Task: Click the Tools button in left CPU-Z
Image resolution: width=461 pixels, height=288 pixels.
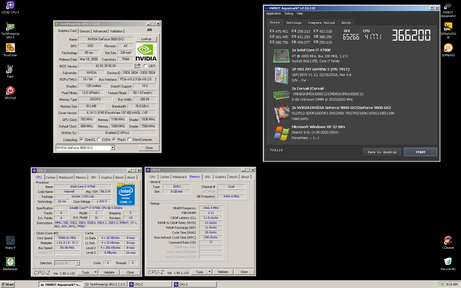Action: coord(86,272)
